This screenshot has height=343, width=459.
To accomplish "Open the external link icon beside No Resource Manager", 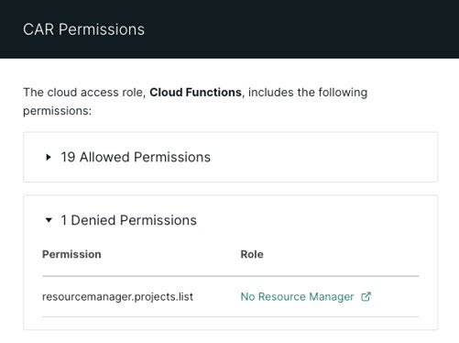I will click(366, 296).
